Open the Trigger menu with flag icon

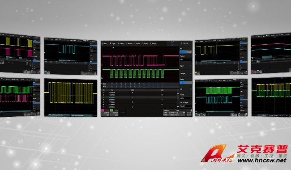[113, 43]
